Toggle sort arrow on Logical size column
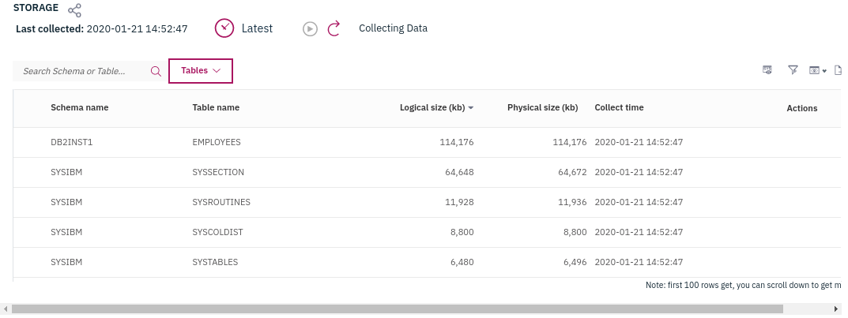 tap(471, 108)
